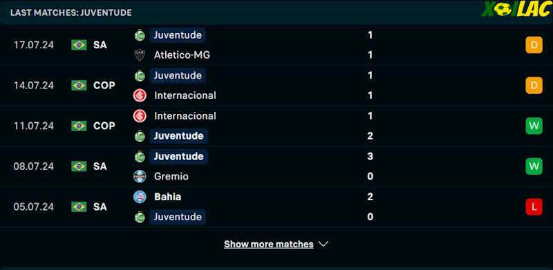Select the SA label on 17.07.24
The image size is (553, 270).
point(100,45)
